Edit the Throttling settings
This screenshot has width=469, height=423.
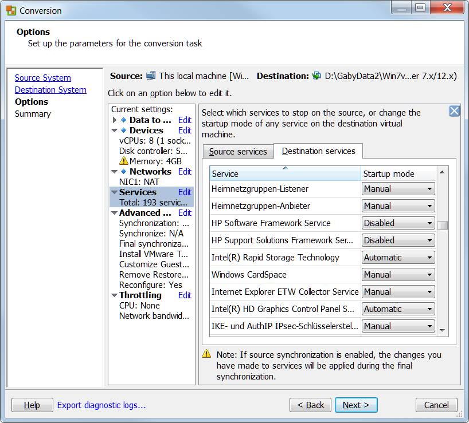click(x=185, y=295)
